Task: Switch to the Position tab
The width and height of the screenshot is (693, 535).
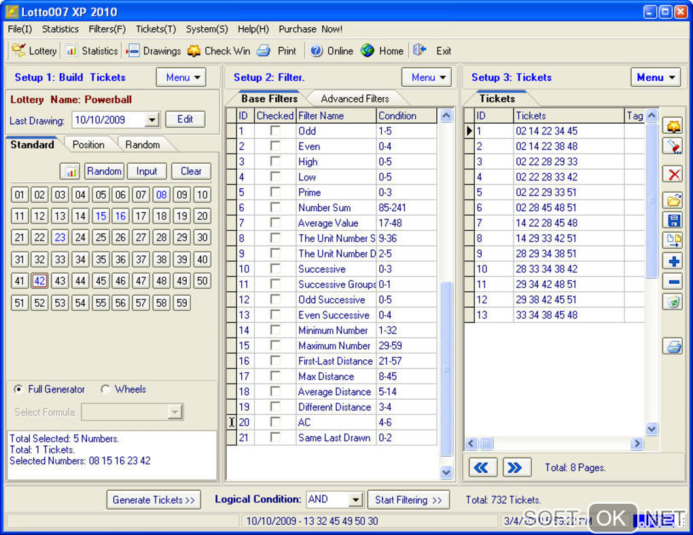Action: 88,145
